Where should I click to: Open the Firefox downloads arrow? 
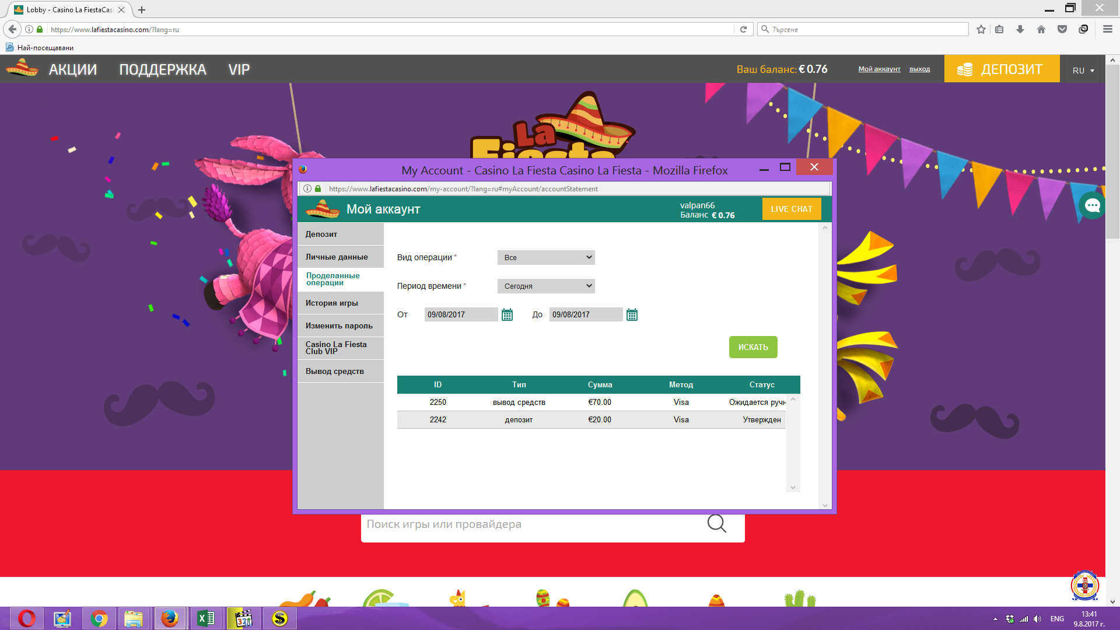click(1020, 29)
